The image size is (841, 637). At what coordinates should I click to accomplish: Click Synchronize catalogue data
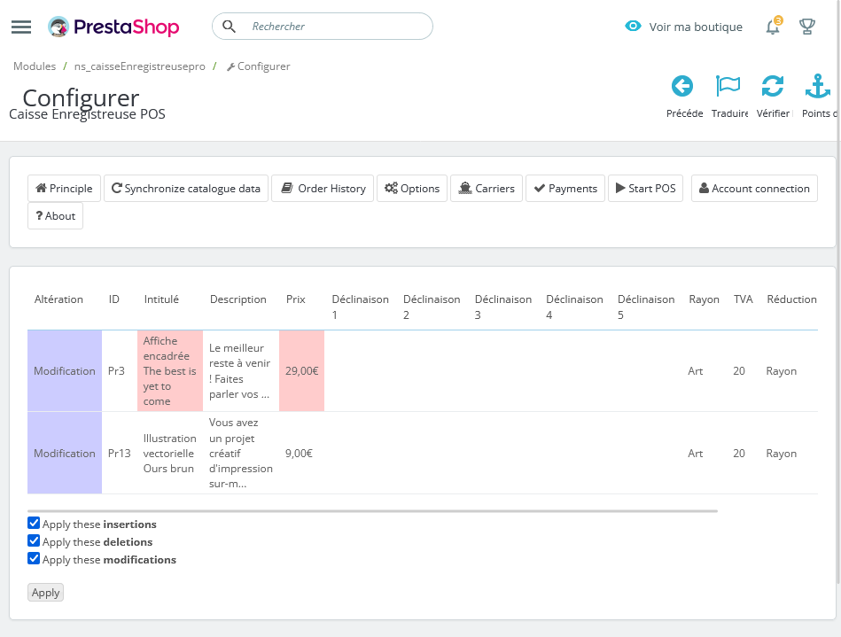[x=185, y=188]
